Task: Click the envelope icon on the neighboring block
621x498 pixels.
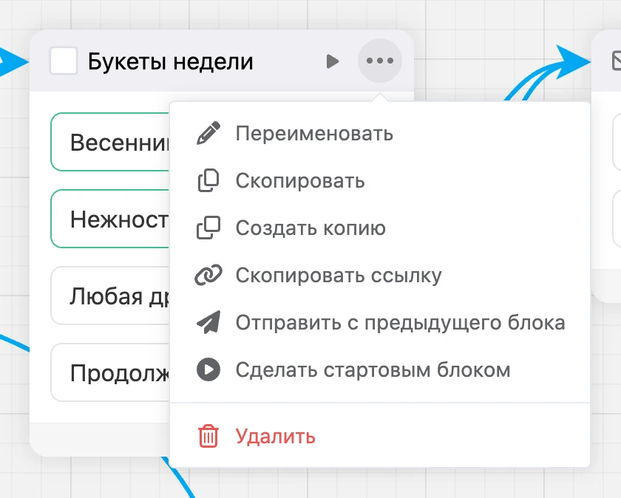Action: 616,61
